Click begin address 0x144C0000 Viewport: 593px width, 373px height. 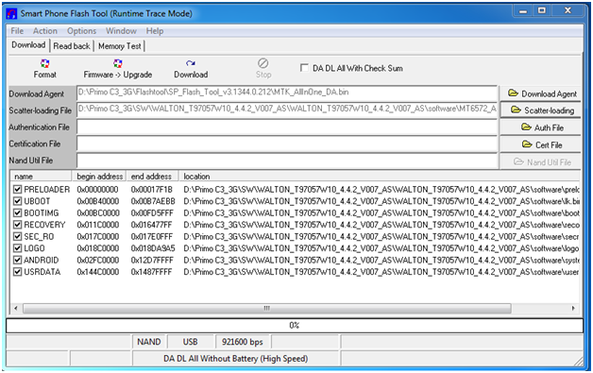click(x=98, y=272)
